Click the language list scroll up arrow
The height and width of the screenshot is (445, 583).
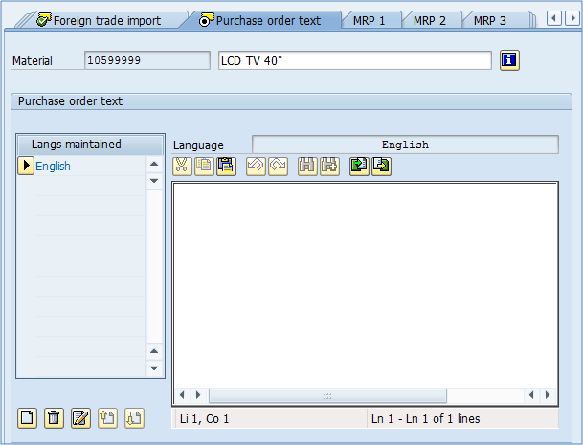pyautogui.click(x=154, y=164)
